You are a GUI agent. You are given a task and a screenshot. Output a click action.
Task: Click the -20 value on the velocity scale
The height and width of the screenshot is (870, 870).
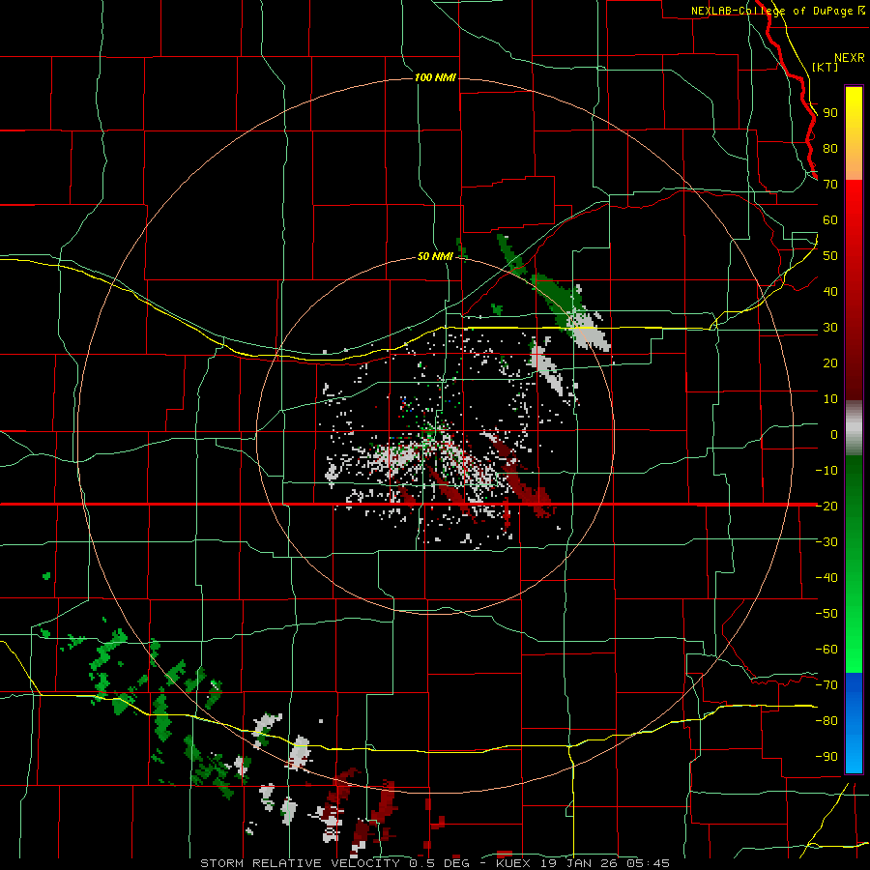(826, 507)
